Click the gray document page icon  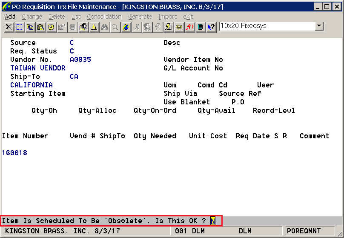73,27
